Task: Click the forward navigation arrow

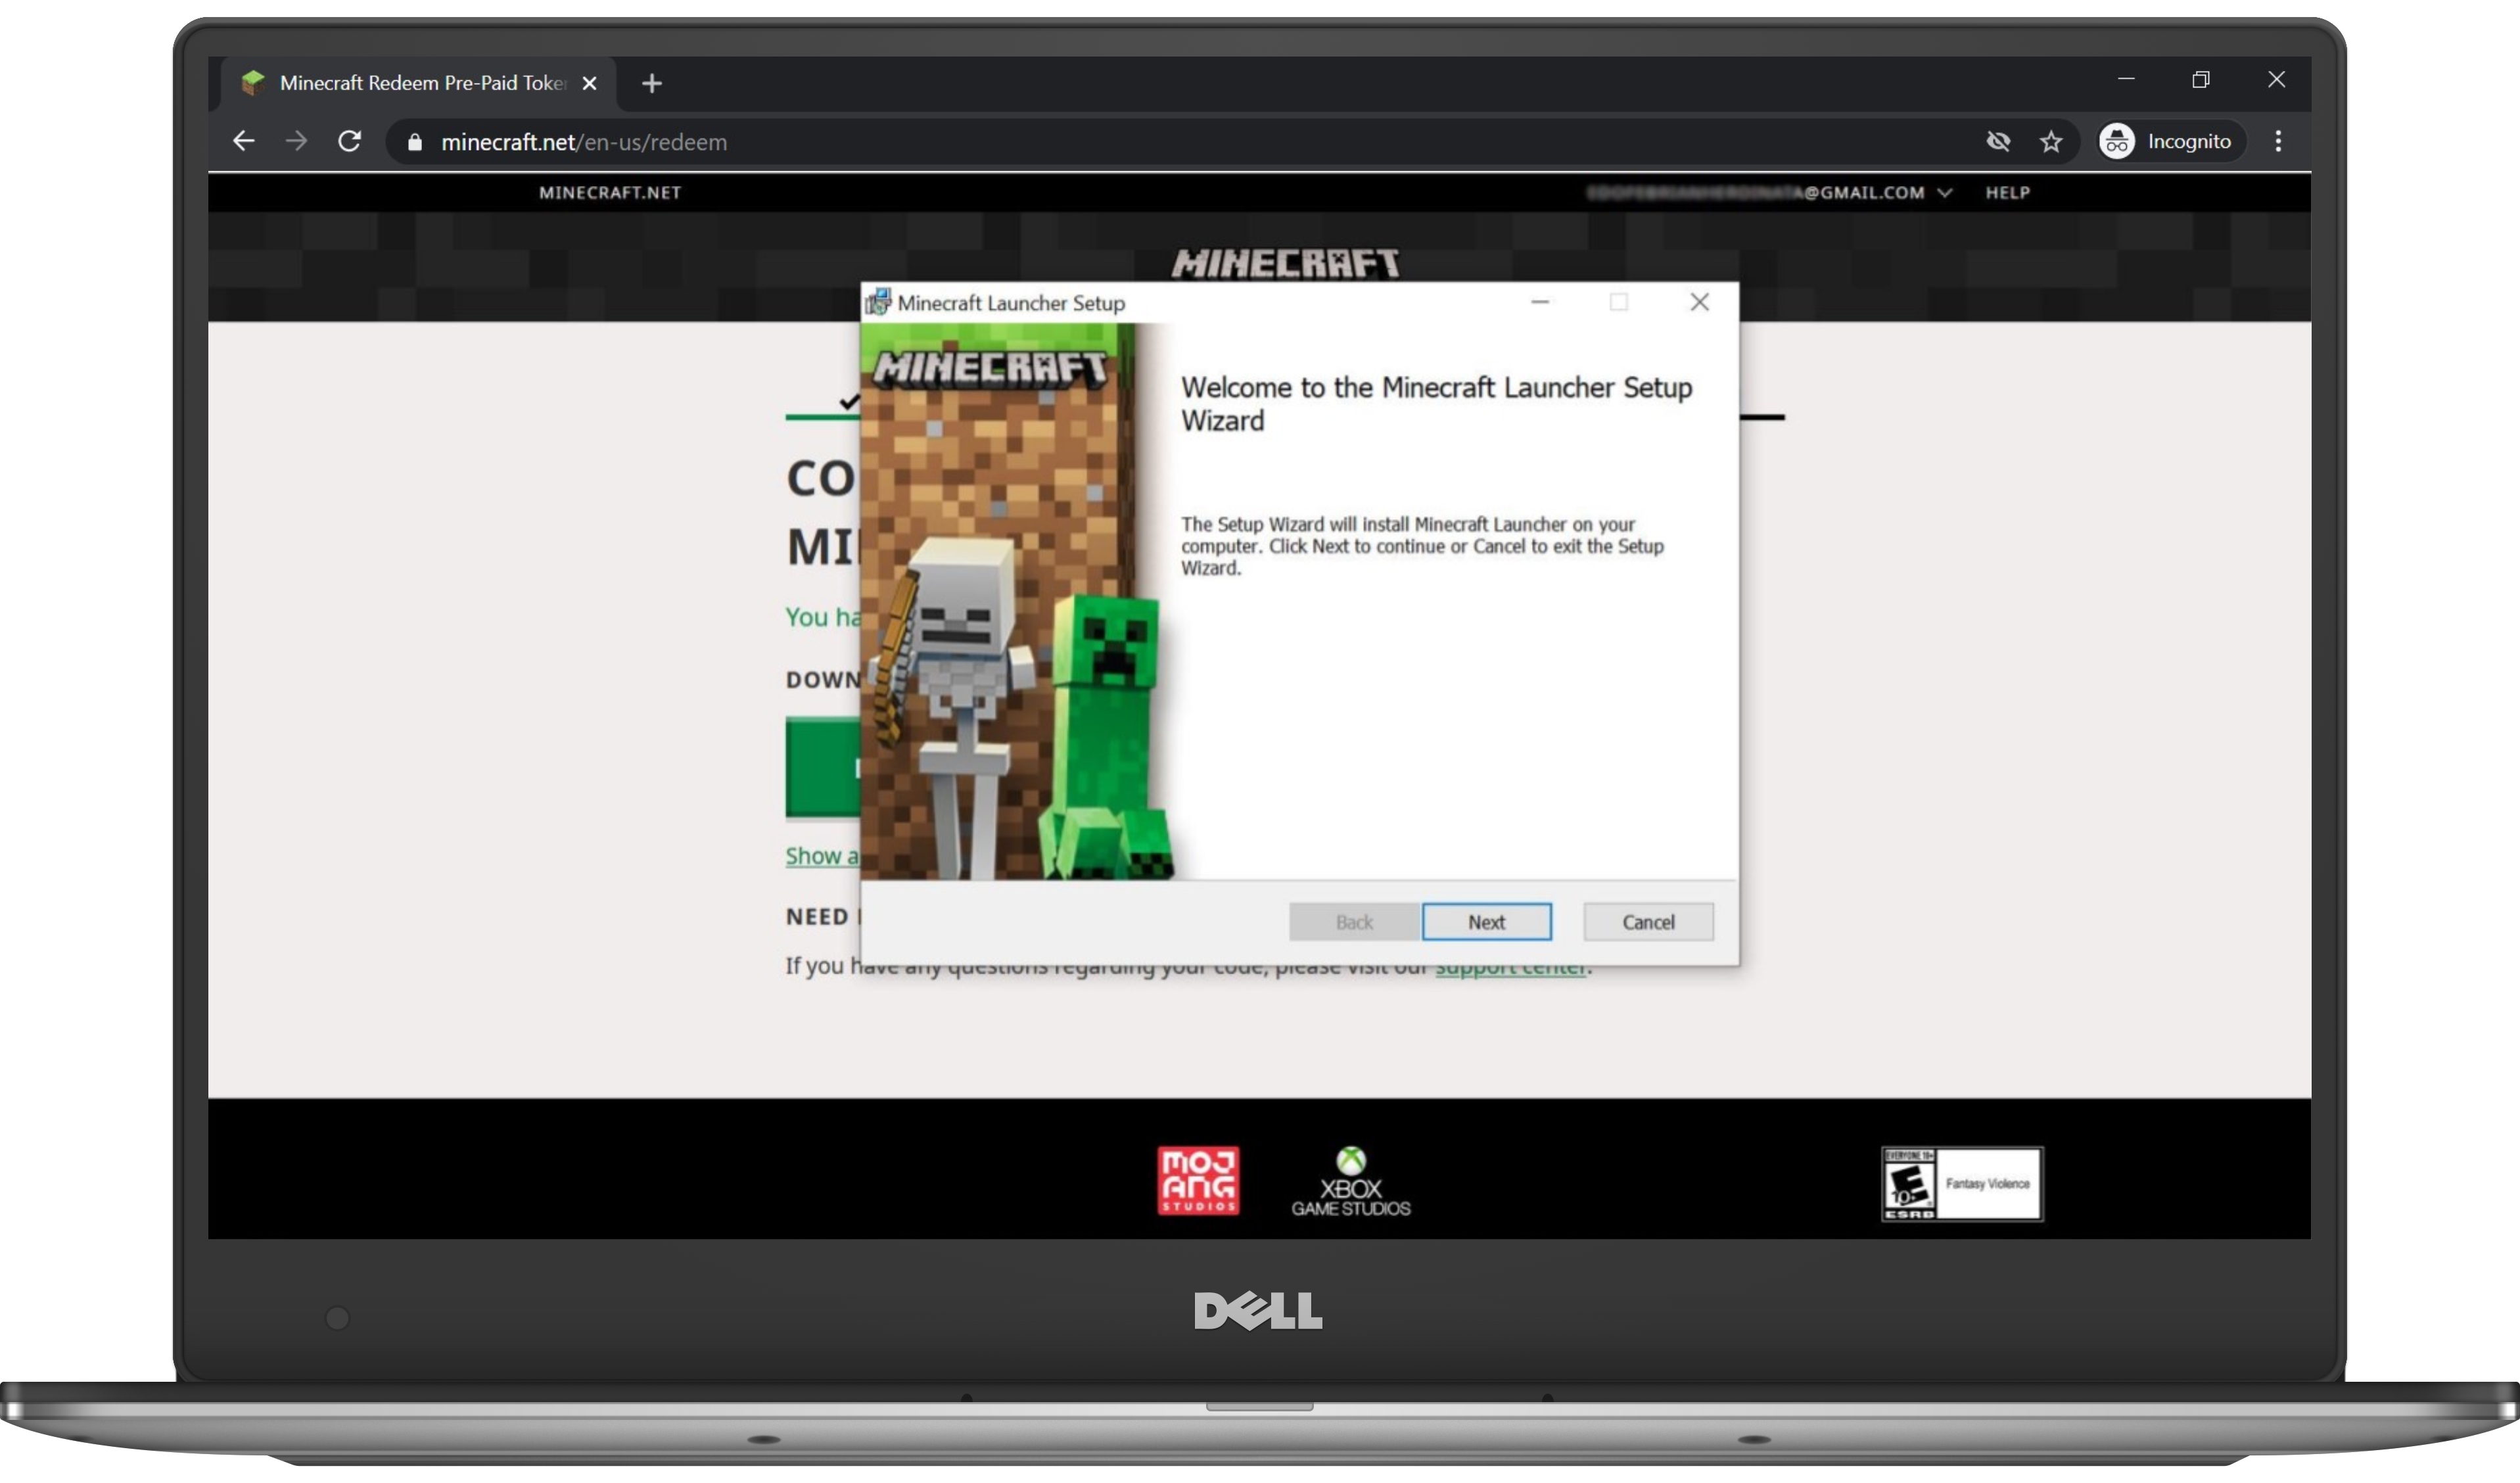Action: (x=296, y=141)
